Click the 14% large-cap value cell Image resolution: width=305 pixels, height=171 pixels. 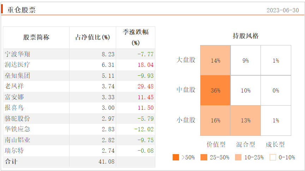click(215, 60)
